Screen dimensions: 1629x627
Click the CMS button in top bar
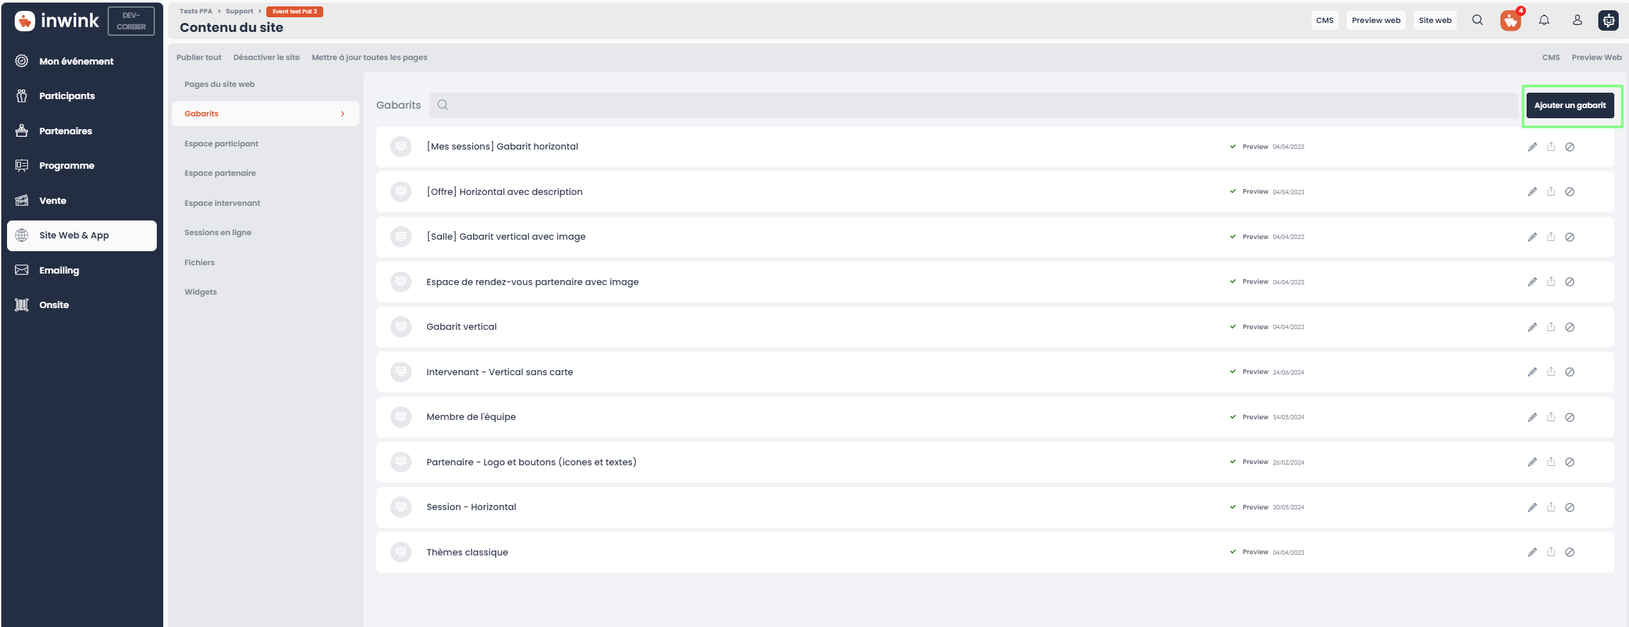pos(1325,20)
